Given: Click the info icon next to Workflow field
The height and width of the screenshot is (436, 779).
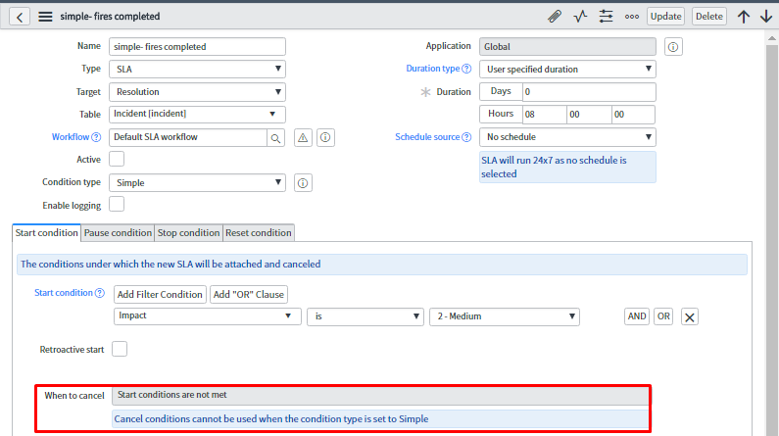Looking at the screenshot, I should pos(325,137).
